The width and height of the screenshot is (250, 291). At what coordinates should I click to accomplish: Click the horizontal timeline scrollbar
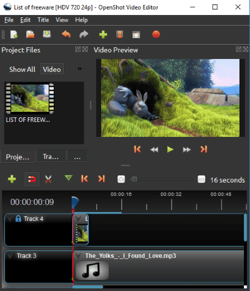click(87, 287)
